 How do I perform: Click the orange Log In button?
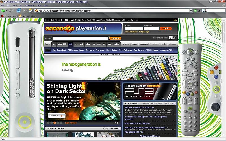166,28
